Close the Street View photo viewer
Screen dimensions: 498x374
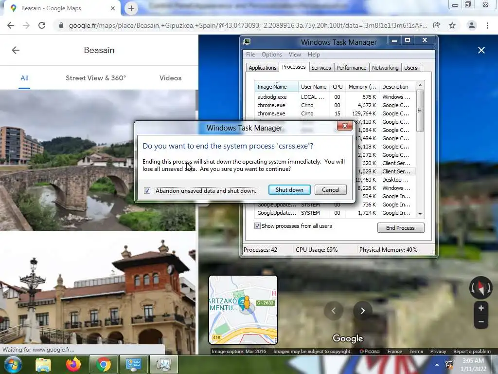pos(481,50)
